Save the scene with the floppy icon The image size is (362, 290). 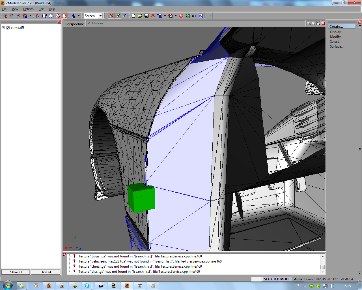click(146, 16)
